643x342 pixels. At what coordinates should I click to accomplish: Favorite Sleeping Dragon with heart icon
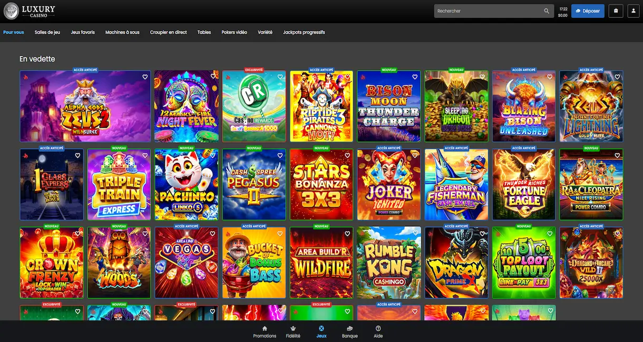pyautogui.click(x=482, y=77)
